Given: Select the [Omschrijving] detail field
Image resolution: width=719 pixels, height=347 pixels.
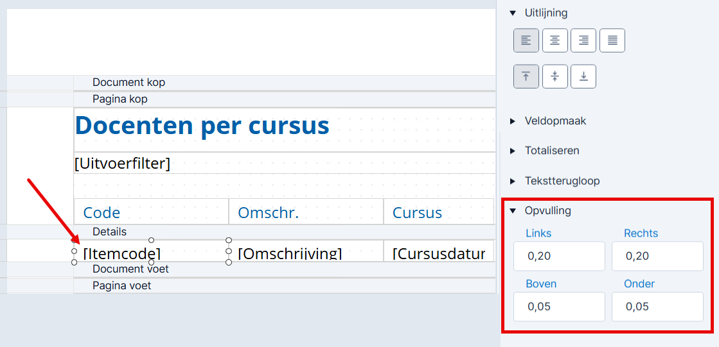Looking at the screenshot, I should click(306, 251).
